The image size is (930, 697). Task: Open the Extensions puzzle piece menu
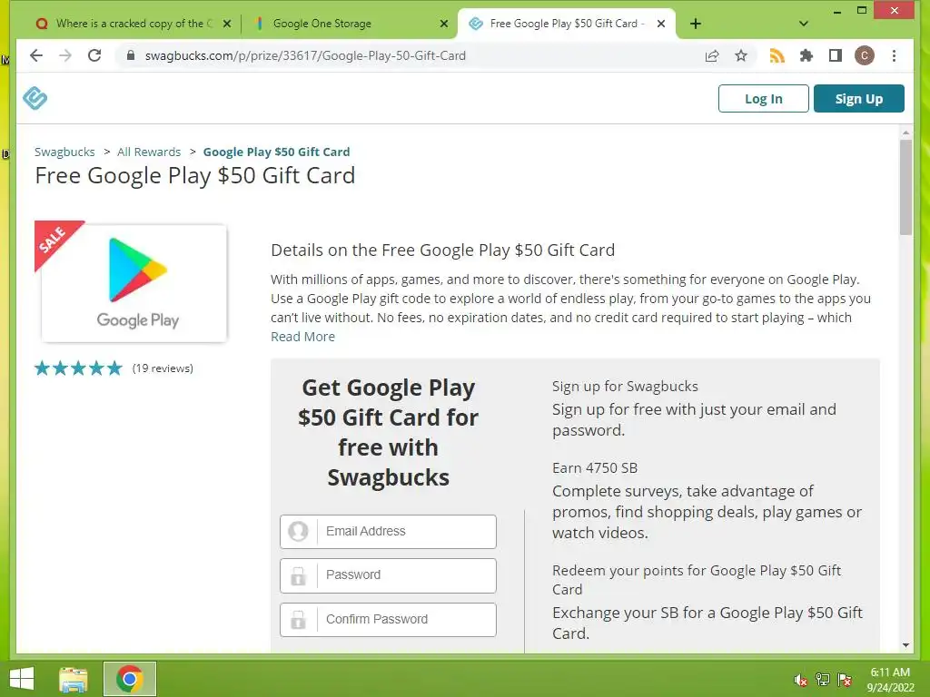click(806, 55)
